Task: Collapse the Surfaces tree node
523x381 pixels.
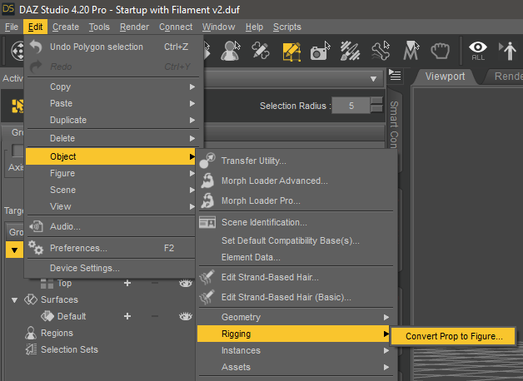Action: point(14,300)
